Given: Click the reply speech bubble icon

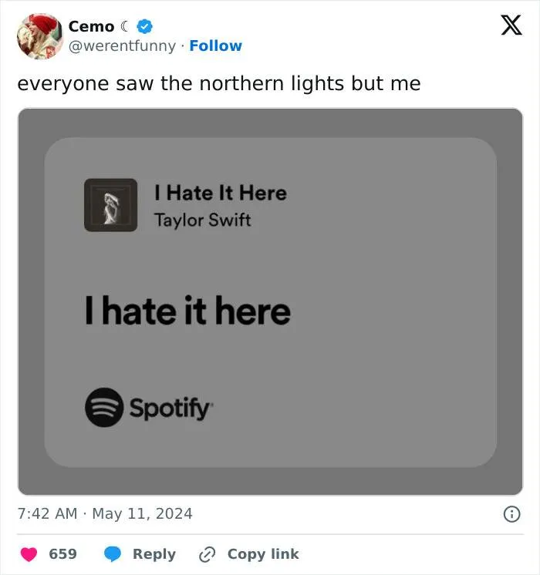Looking at the screenshot, I should click(113, 554).
